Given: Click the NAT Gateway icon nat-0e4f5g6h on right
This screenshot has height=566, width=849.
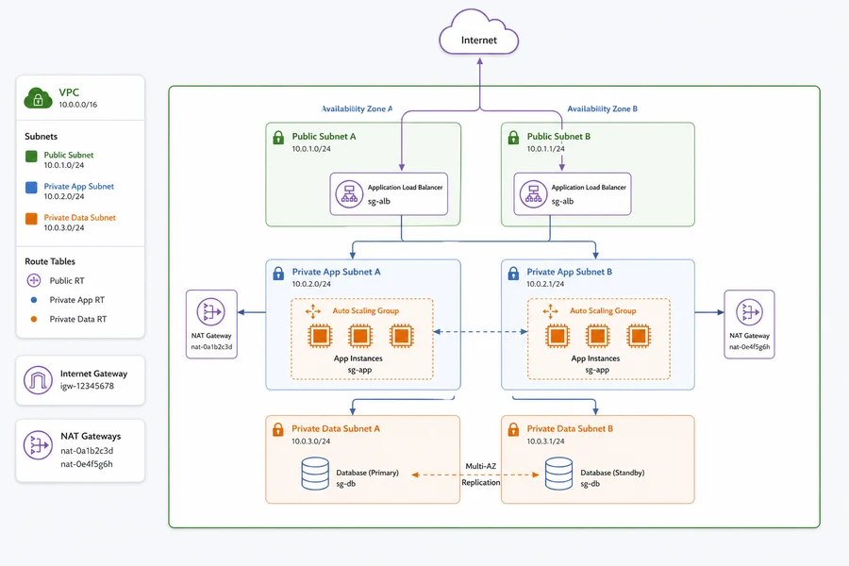Looking at the screenshot, I should [749, 312].
